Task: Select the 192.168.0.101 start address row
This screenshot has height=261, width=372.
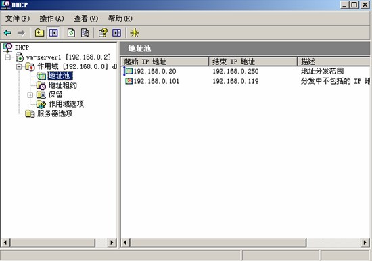Action: click(156, 81)
